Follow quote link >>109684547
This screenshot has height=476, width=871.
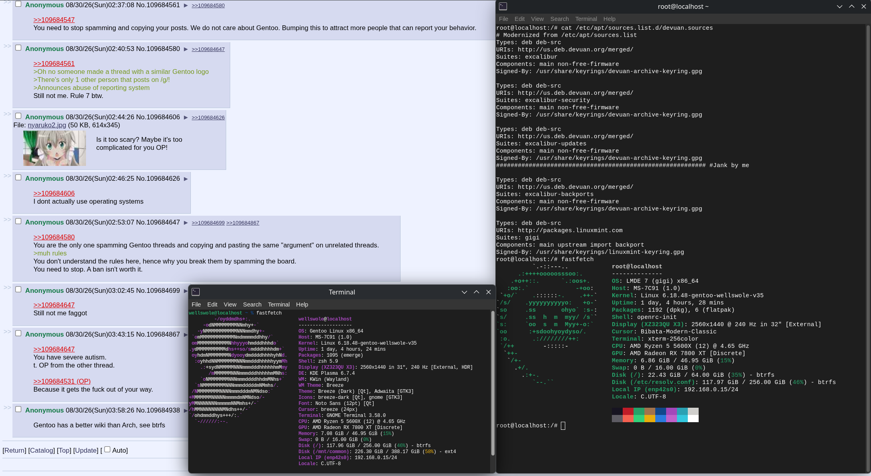pos(54,20)
